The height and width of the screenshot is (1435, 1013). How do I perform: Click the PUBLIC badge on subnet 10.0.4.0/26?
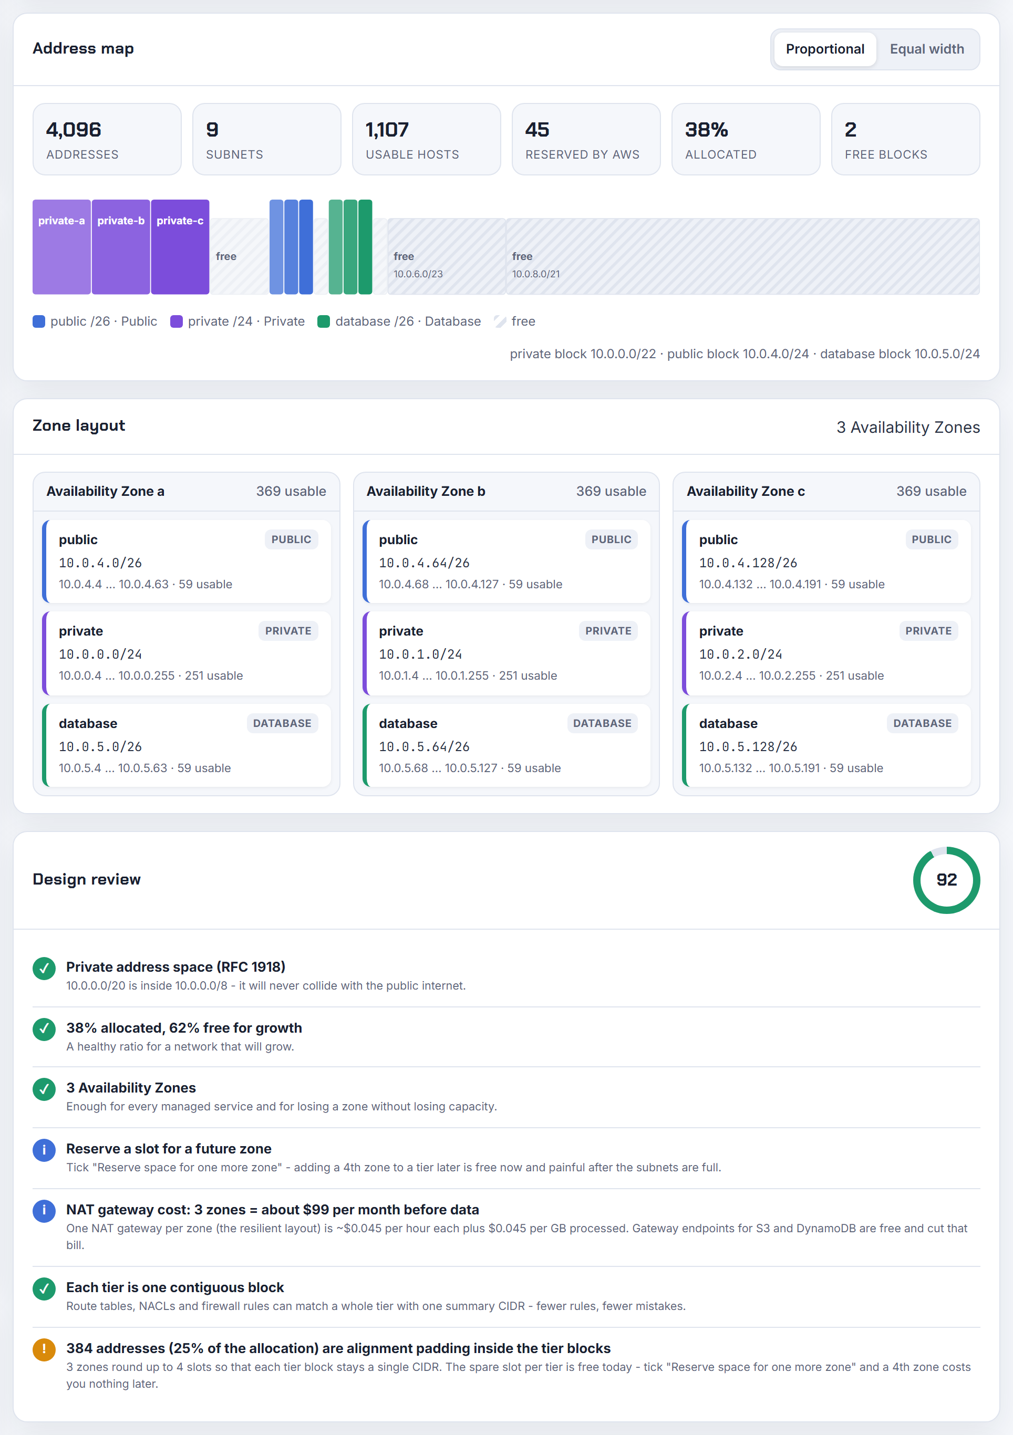[x=292, y=539]
